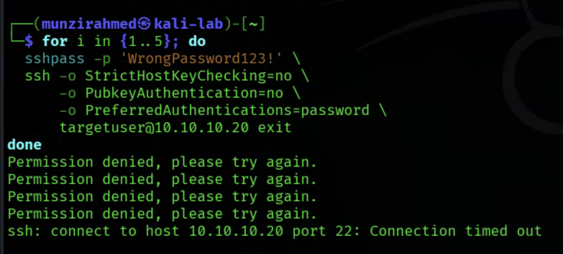Click the 'Connection timed out' text

click(456, 231)
